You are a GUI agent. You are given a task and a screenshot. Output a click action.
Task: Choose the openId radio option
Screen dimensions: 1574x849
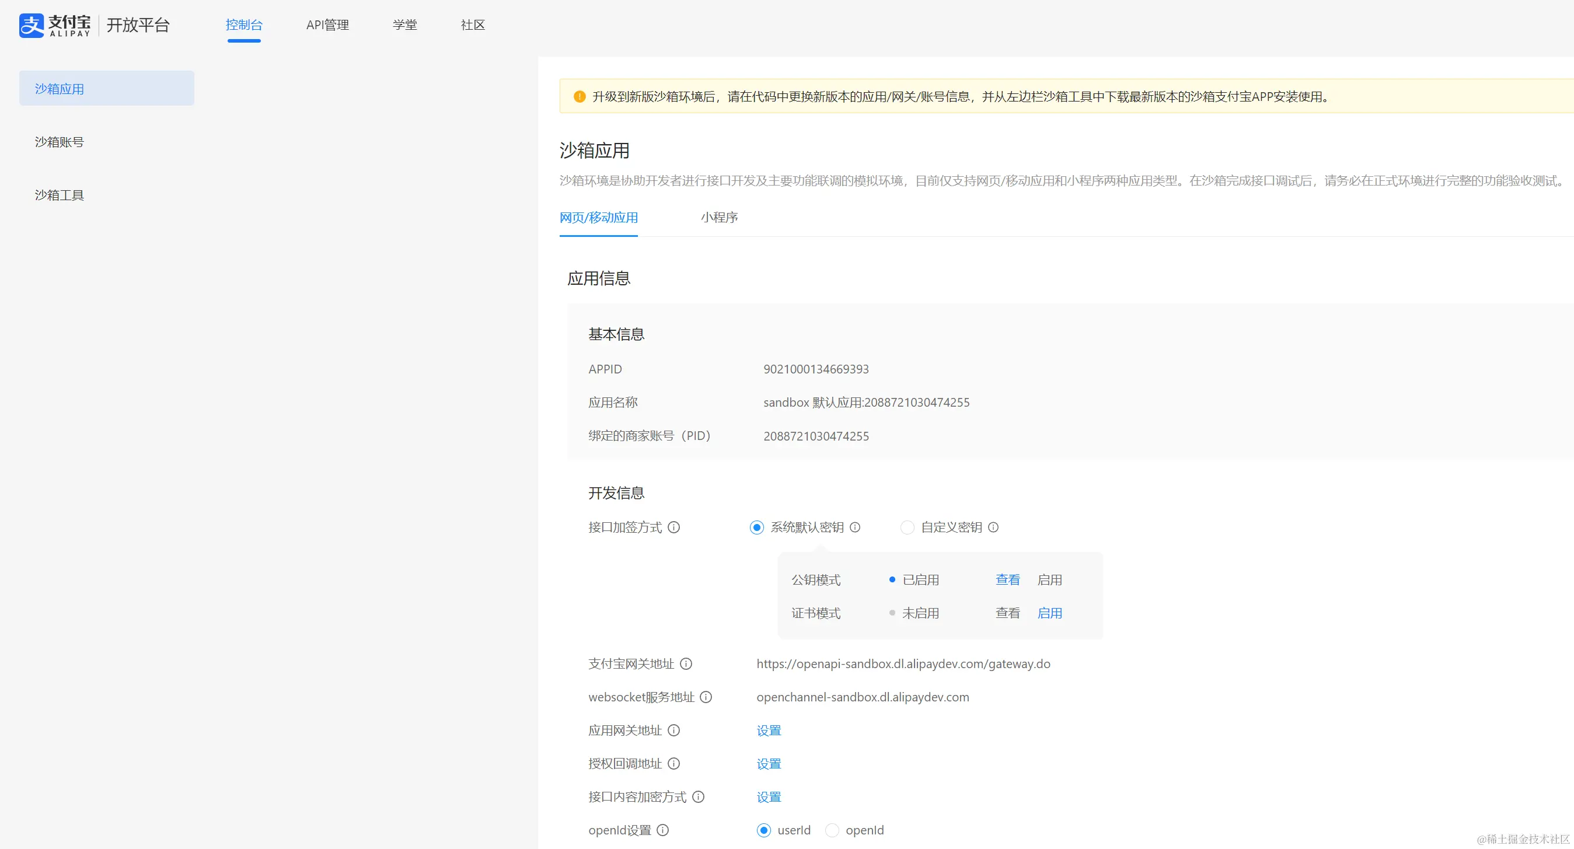(832, 830)
